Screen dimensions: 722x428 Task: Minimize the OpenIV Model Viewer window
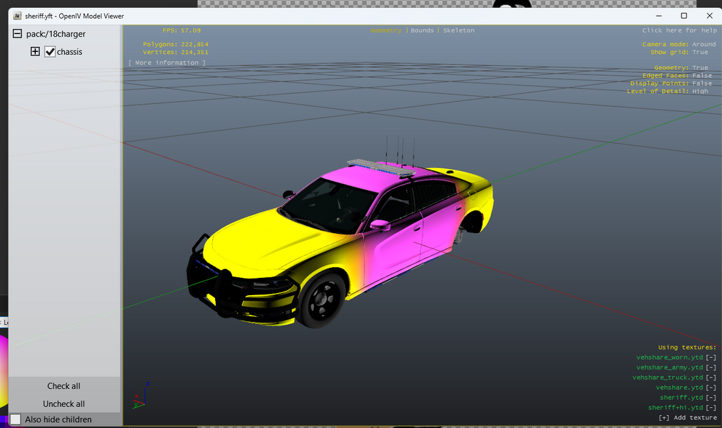coord(659,16)
